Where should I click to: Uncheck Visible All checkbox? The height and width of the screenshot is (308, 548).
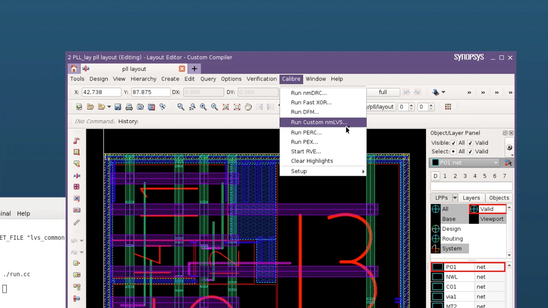tap(454, 143)
